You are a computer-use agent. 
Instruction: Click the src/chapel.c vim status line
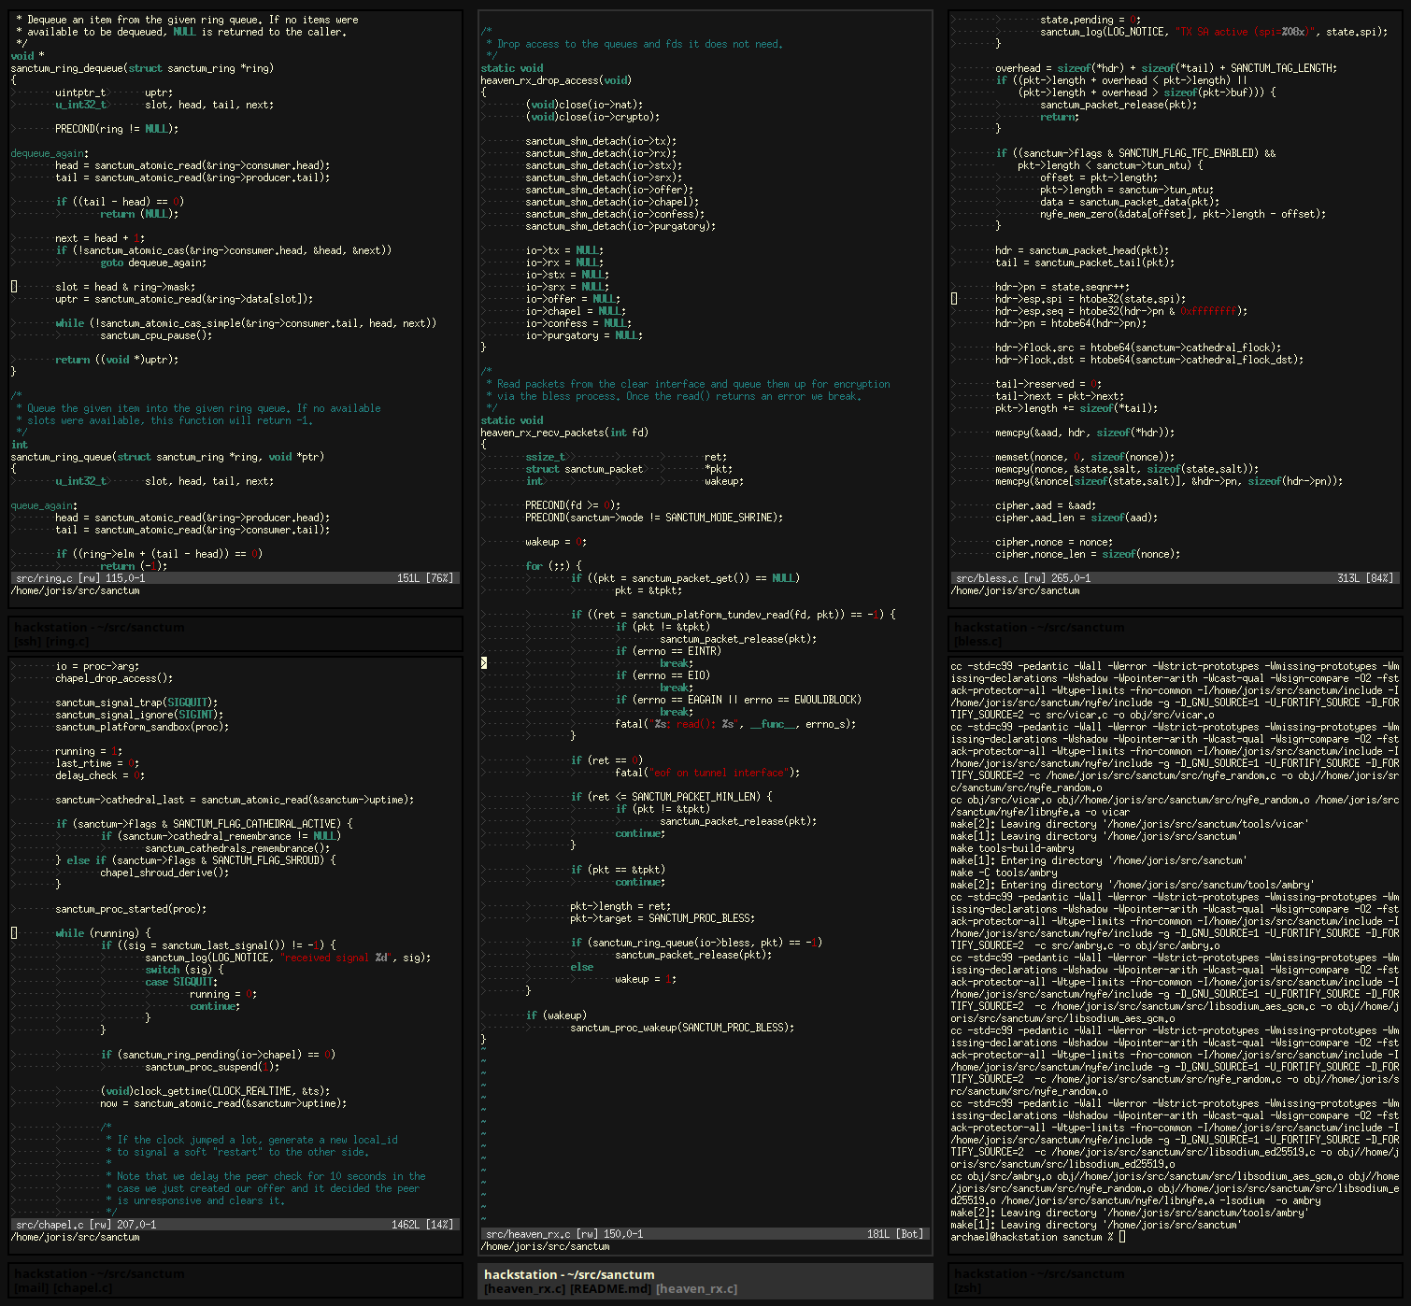(235, 1224)
